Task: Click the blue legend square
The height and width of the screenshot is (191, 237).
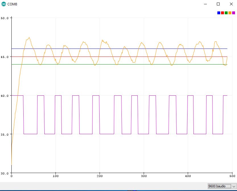Action: point(219,13)
